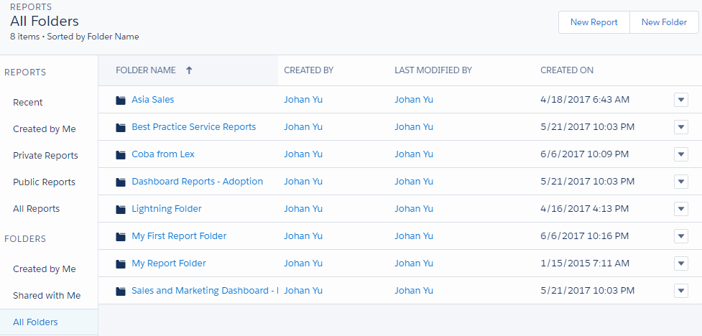Click folder icon next to Lightning Folder
This screenshot has width=702, height=336.
[121, 209]
